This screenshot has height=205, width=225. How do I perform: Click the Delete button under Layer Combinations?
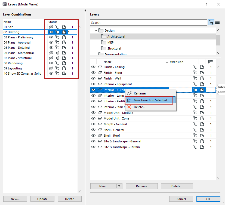(x=70, y=199)
